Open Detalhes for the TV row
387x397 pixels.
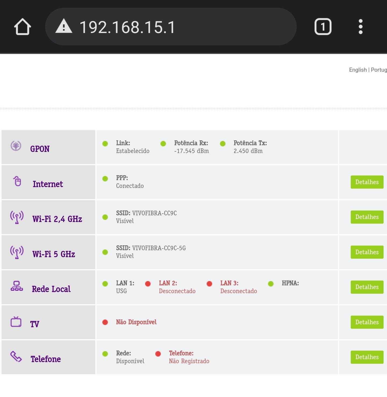click(x=367, y=322)
